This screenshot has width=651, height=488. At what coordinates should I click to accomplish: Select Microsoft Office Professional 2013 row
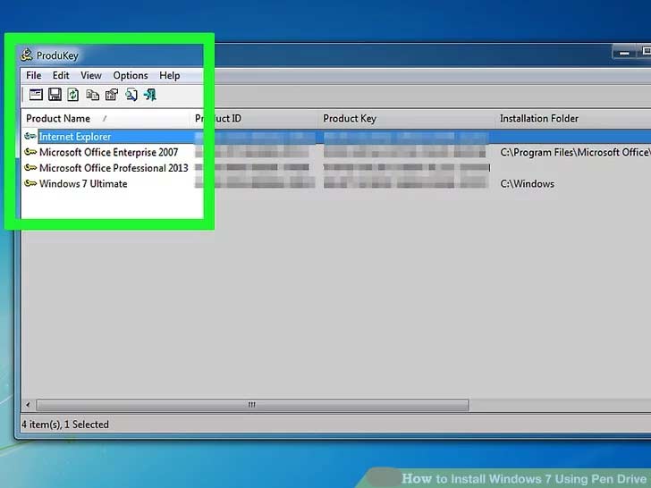coord(336,168)
